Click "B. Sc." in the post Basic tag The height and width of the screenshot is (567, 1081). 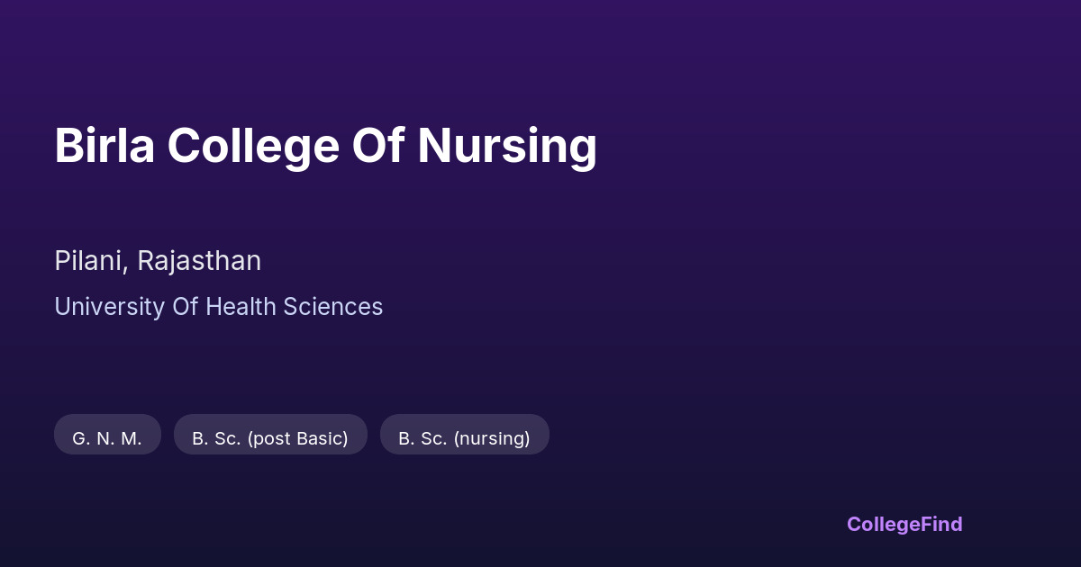pos(216,438)
